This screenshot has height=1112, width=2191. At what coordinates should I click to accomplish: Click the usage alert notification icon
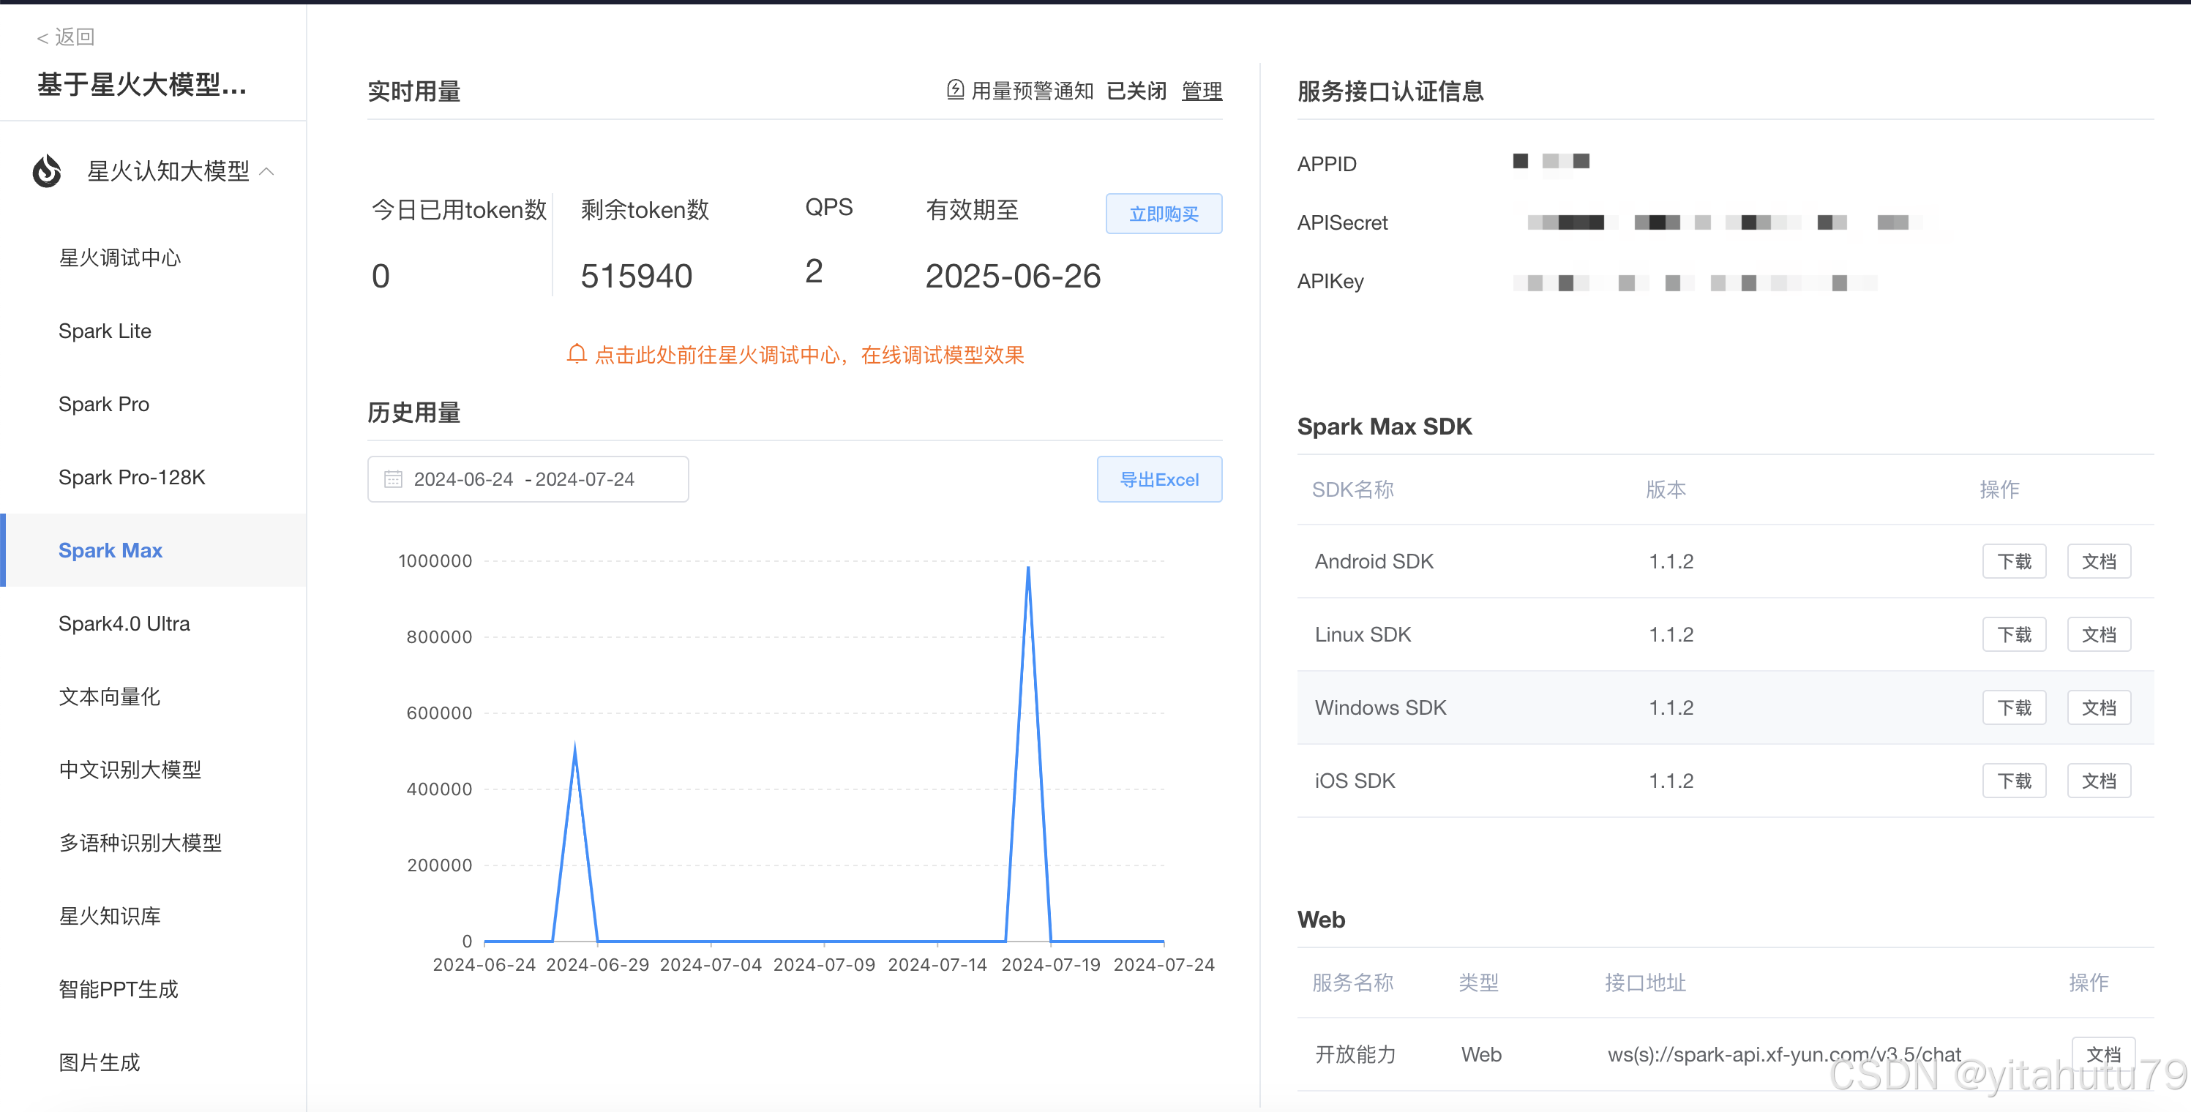click(x=955, y=89)
